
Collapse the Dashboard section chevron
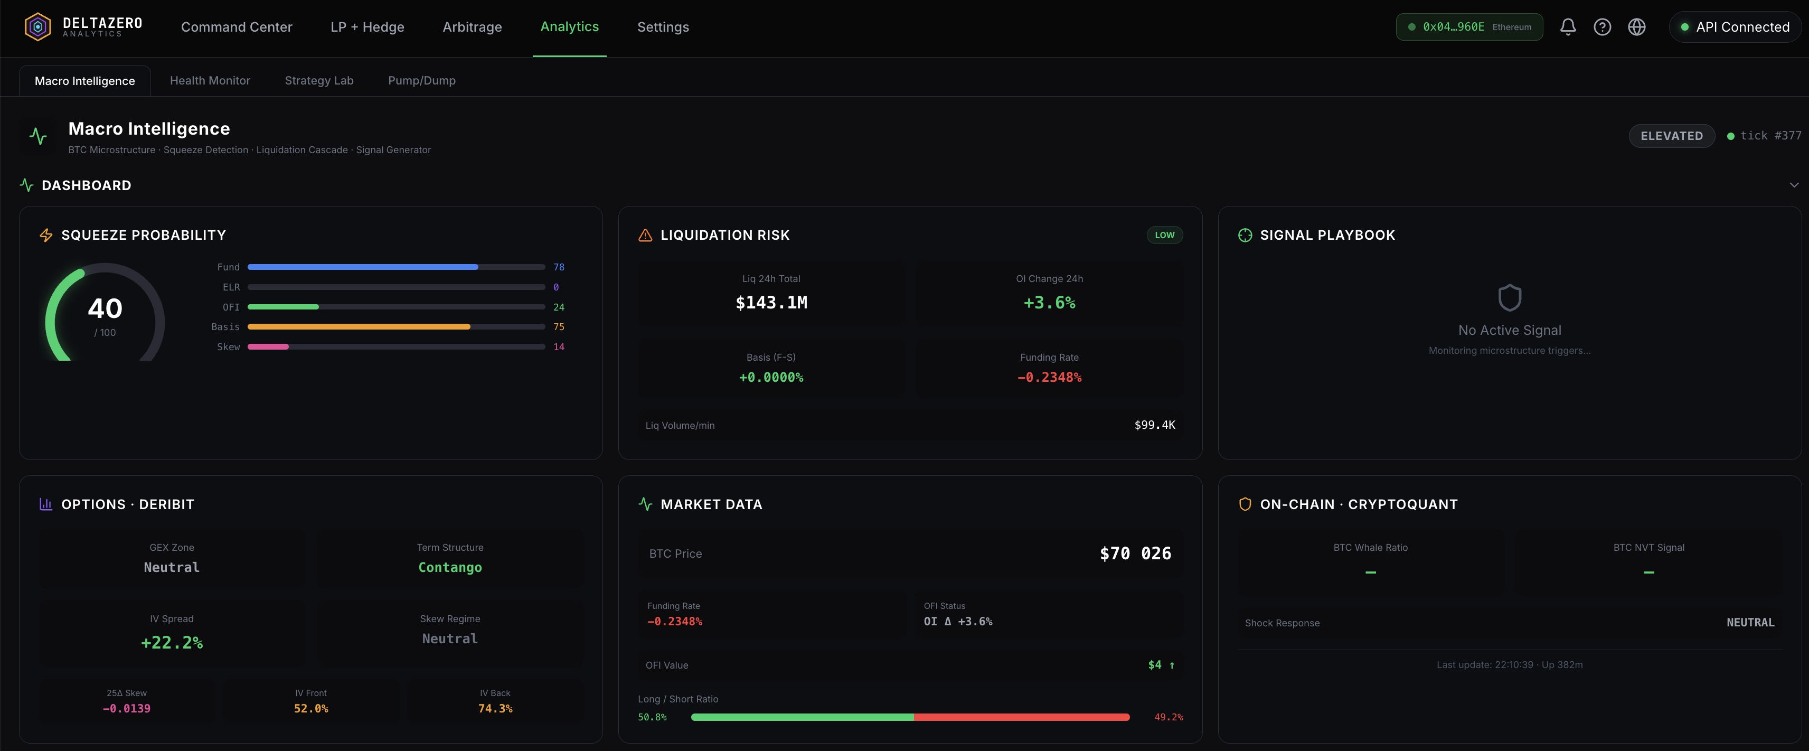[1794, 185]
